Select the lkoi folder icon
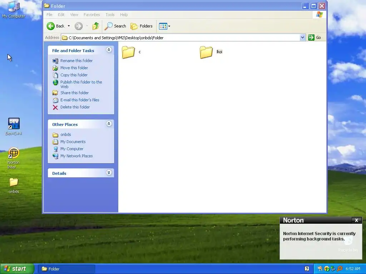This screenshot has height=274, width=366. click(206, 52)
